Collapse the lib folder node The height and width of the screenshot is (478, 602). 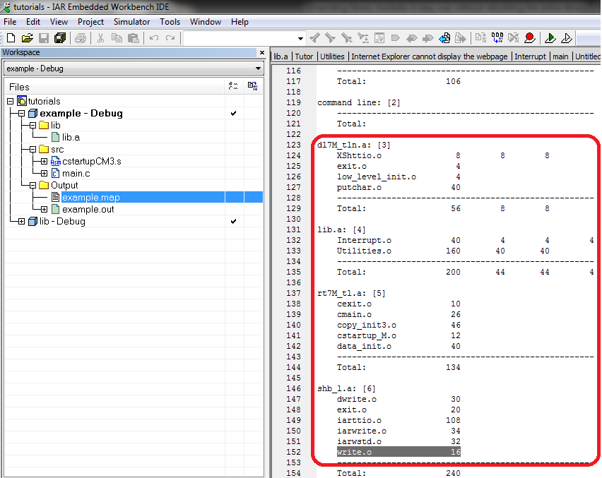point(33,126)
